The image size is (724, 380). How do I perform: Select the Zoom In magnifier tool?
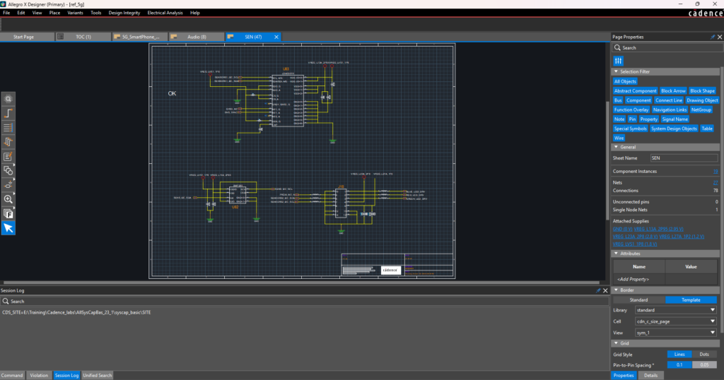8,199
